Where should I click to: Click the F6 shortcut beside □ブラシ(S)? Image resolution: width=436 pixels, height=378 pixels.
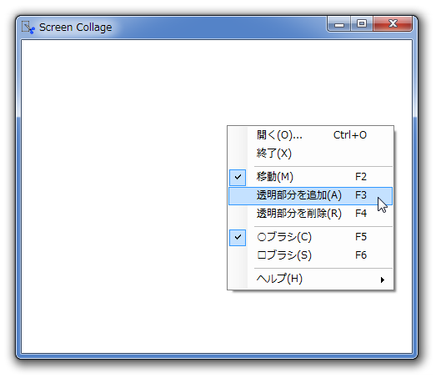(361, 255)
